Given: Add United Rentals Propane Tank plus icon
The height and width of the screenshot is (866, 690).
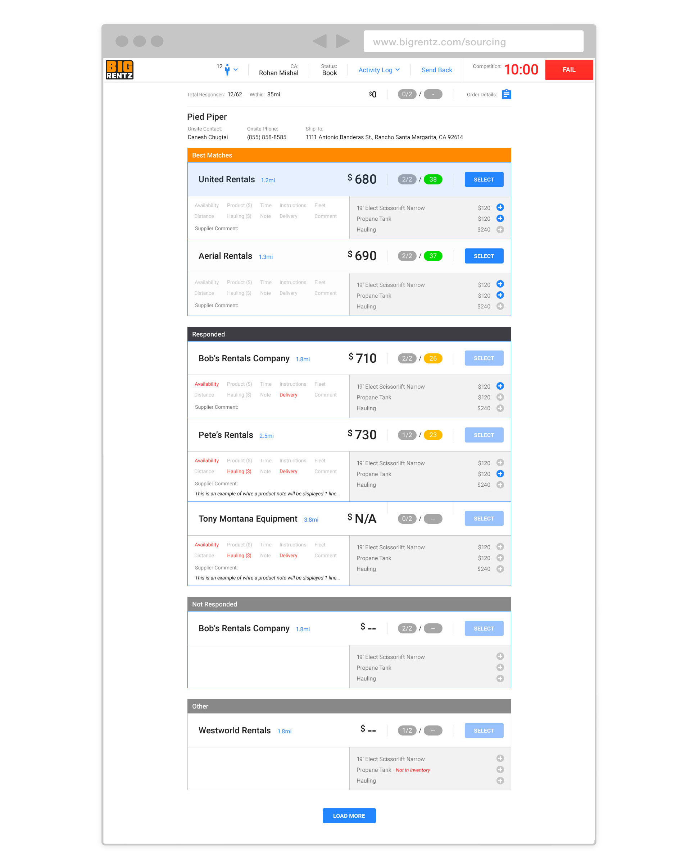Looking at the screenshot, I should click(500, 219).
